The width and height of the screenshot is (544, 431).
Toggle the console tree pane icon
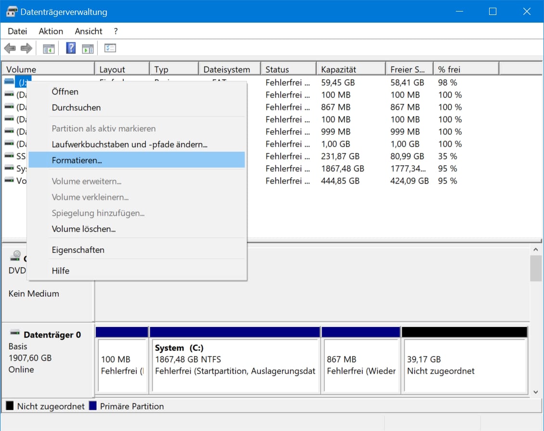coord(49,49)
